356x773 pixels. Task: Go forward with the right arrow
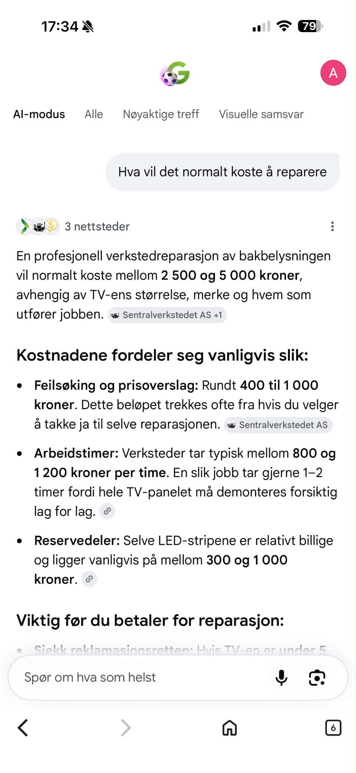tap(125, 728)
